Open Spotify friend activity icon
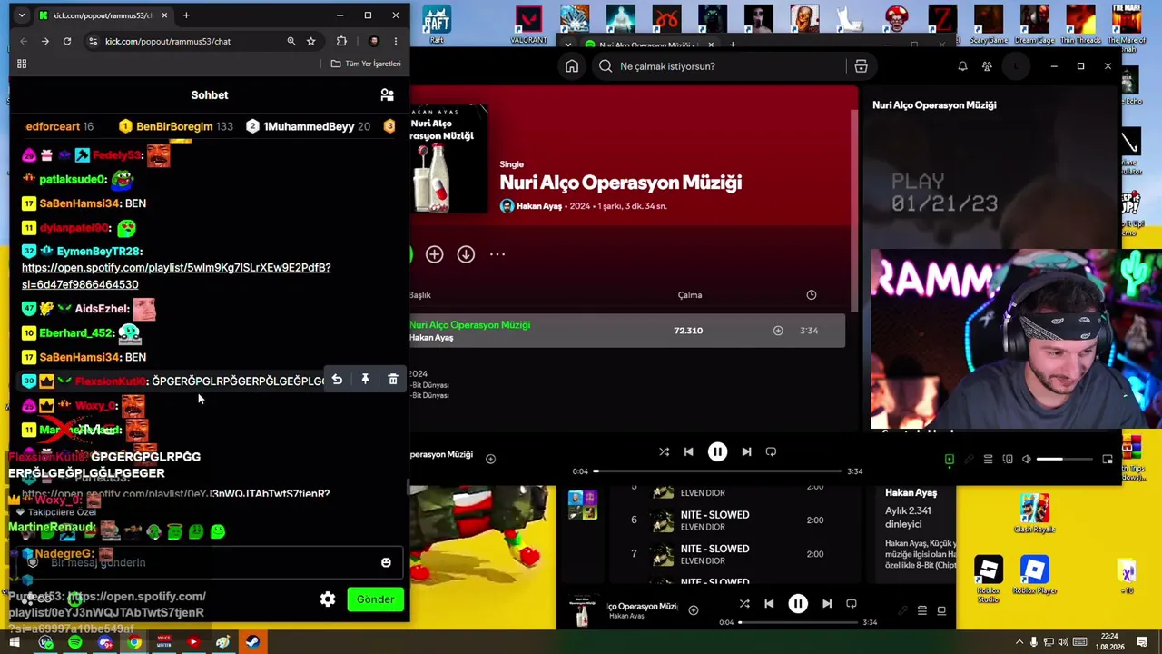 coord(987,66)
